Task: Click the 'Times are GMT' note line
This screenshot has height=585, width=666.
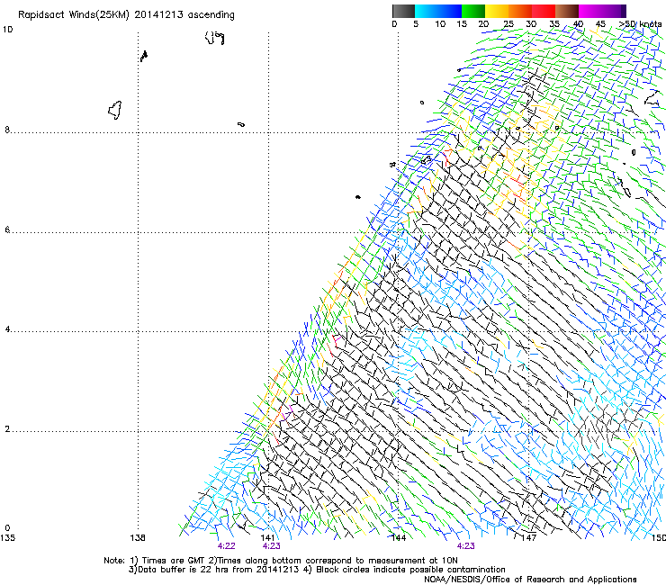Action: pyautogui.click(x=281, y=561)
